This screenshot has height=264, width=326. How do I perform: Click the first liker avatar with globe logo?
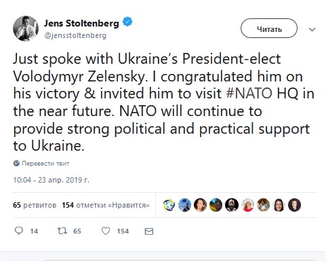[x=169, y=205]
